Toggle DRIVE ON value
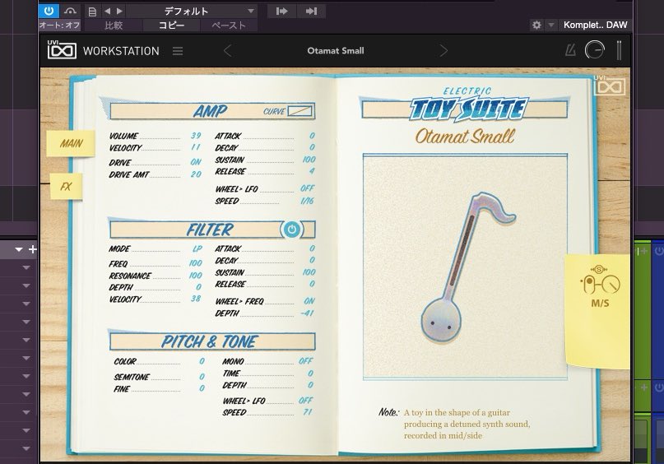664x464 pixels. [x=196, y=162]
